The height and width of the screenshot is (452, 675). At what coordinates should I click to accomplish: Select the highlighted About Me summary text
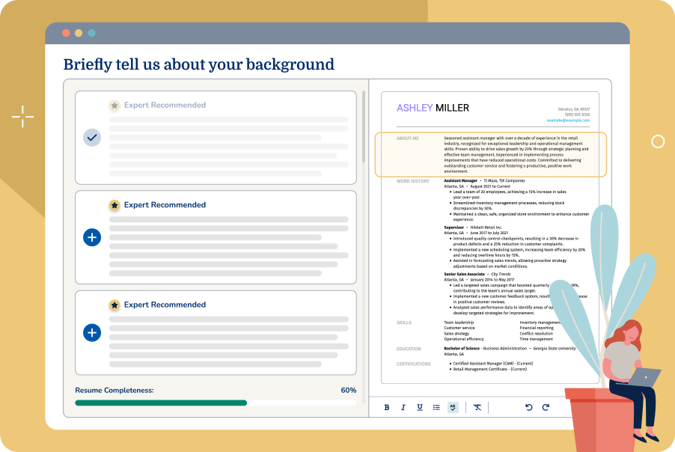click(516, 155)
